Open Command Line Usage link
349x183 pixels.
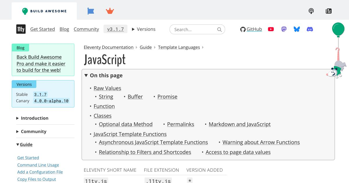pos(38,165)
